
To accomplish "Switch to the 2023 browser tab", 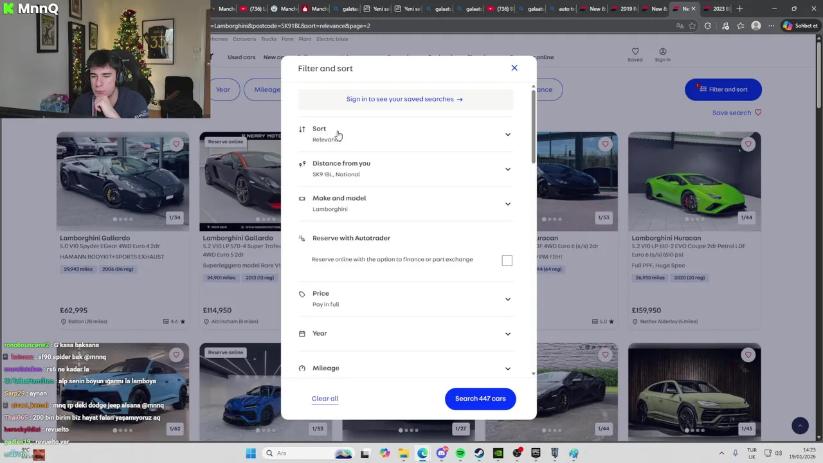I will pyautogui.click(x=717, y=8).
